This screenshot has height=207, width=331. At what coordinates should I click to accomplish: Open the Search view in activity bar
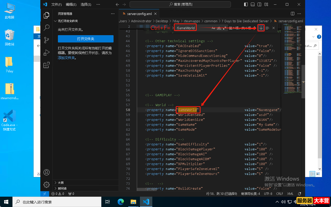(47, 27)
